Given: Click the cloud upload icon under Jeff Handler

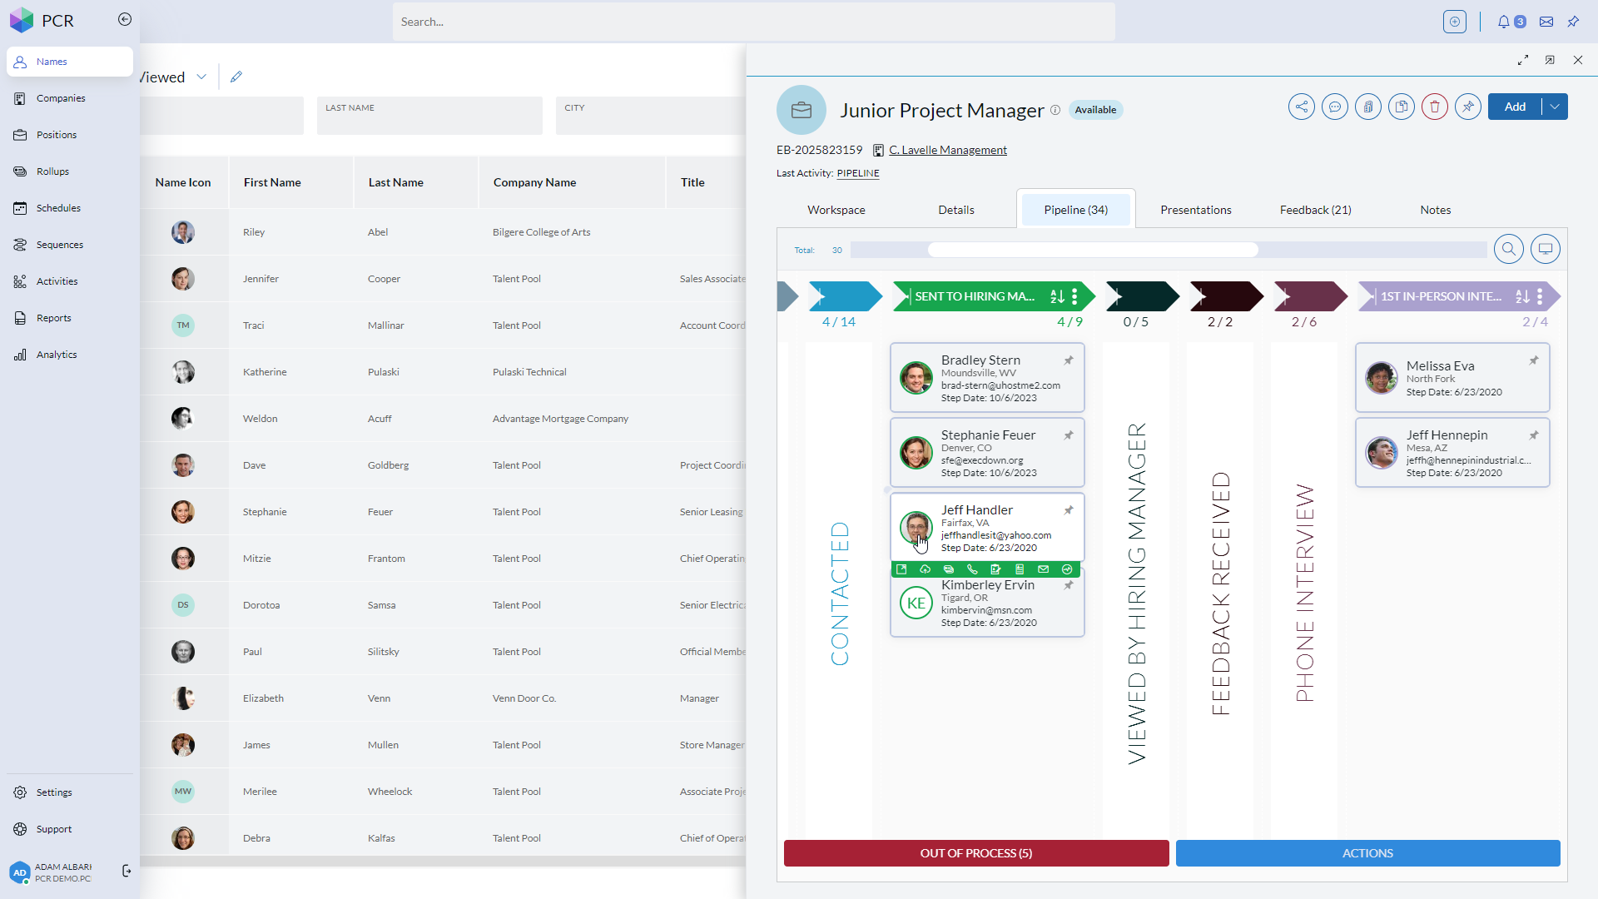Looking at the screenshot, I should coord(925,569).
